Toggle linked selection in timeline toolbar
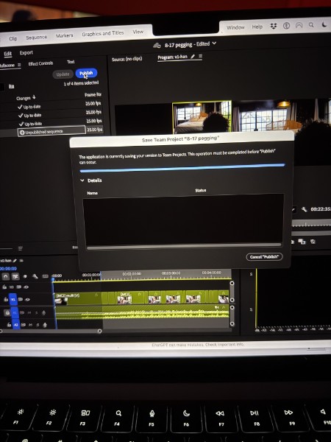Image resolution: width=331 pixels, height=442 pixels. [x=15, y=276]
